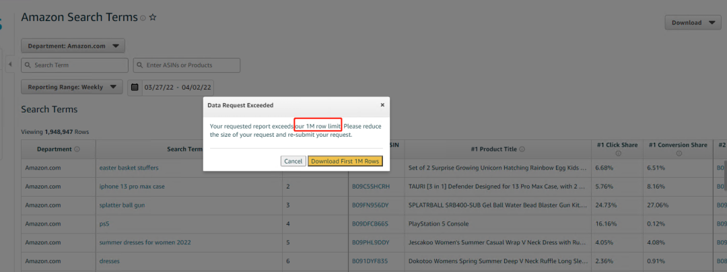Click the Viewing 1,948,947 Rows text
The height and width of the screenshot is (272, 727).
point(55,132)
